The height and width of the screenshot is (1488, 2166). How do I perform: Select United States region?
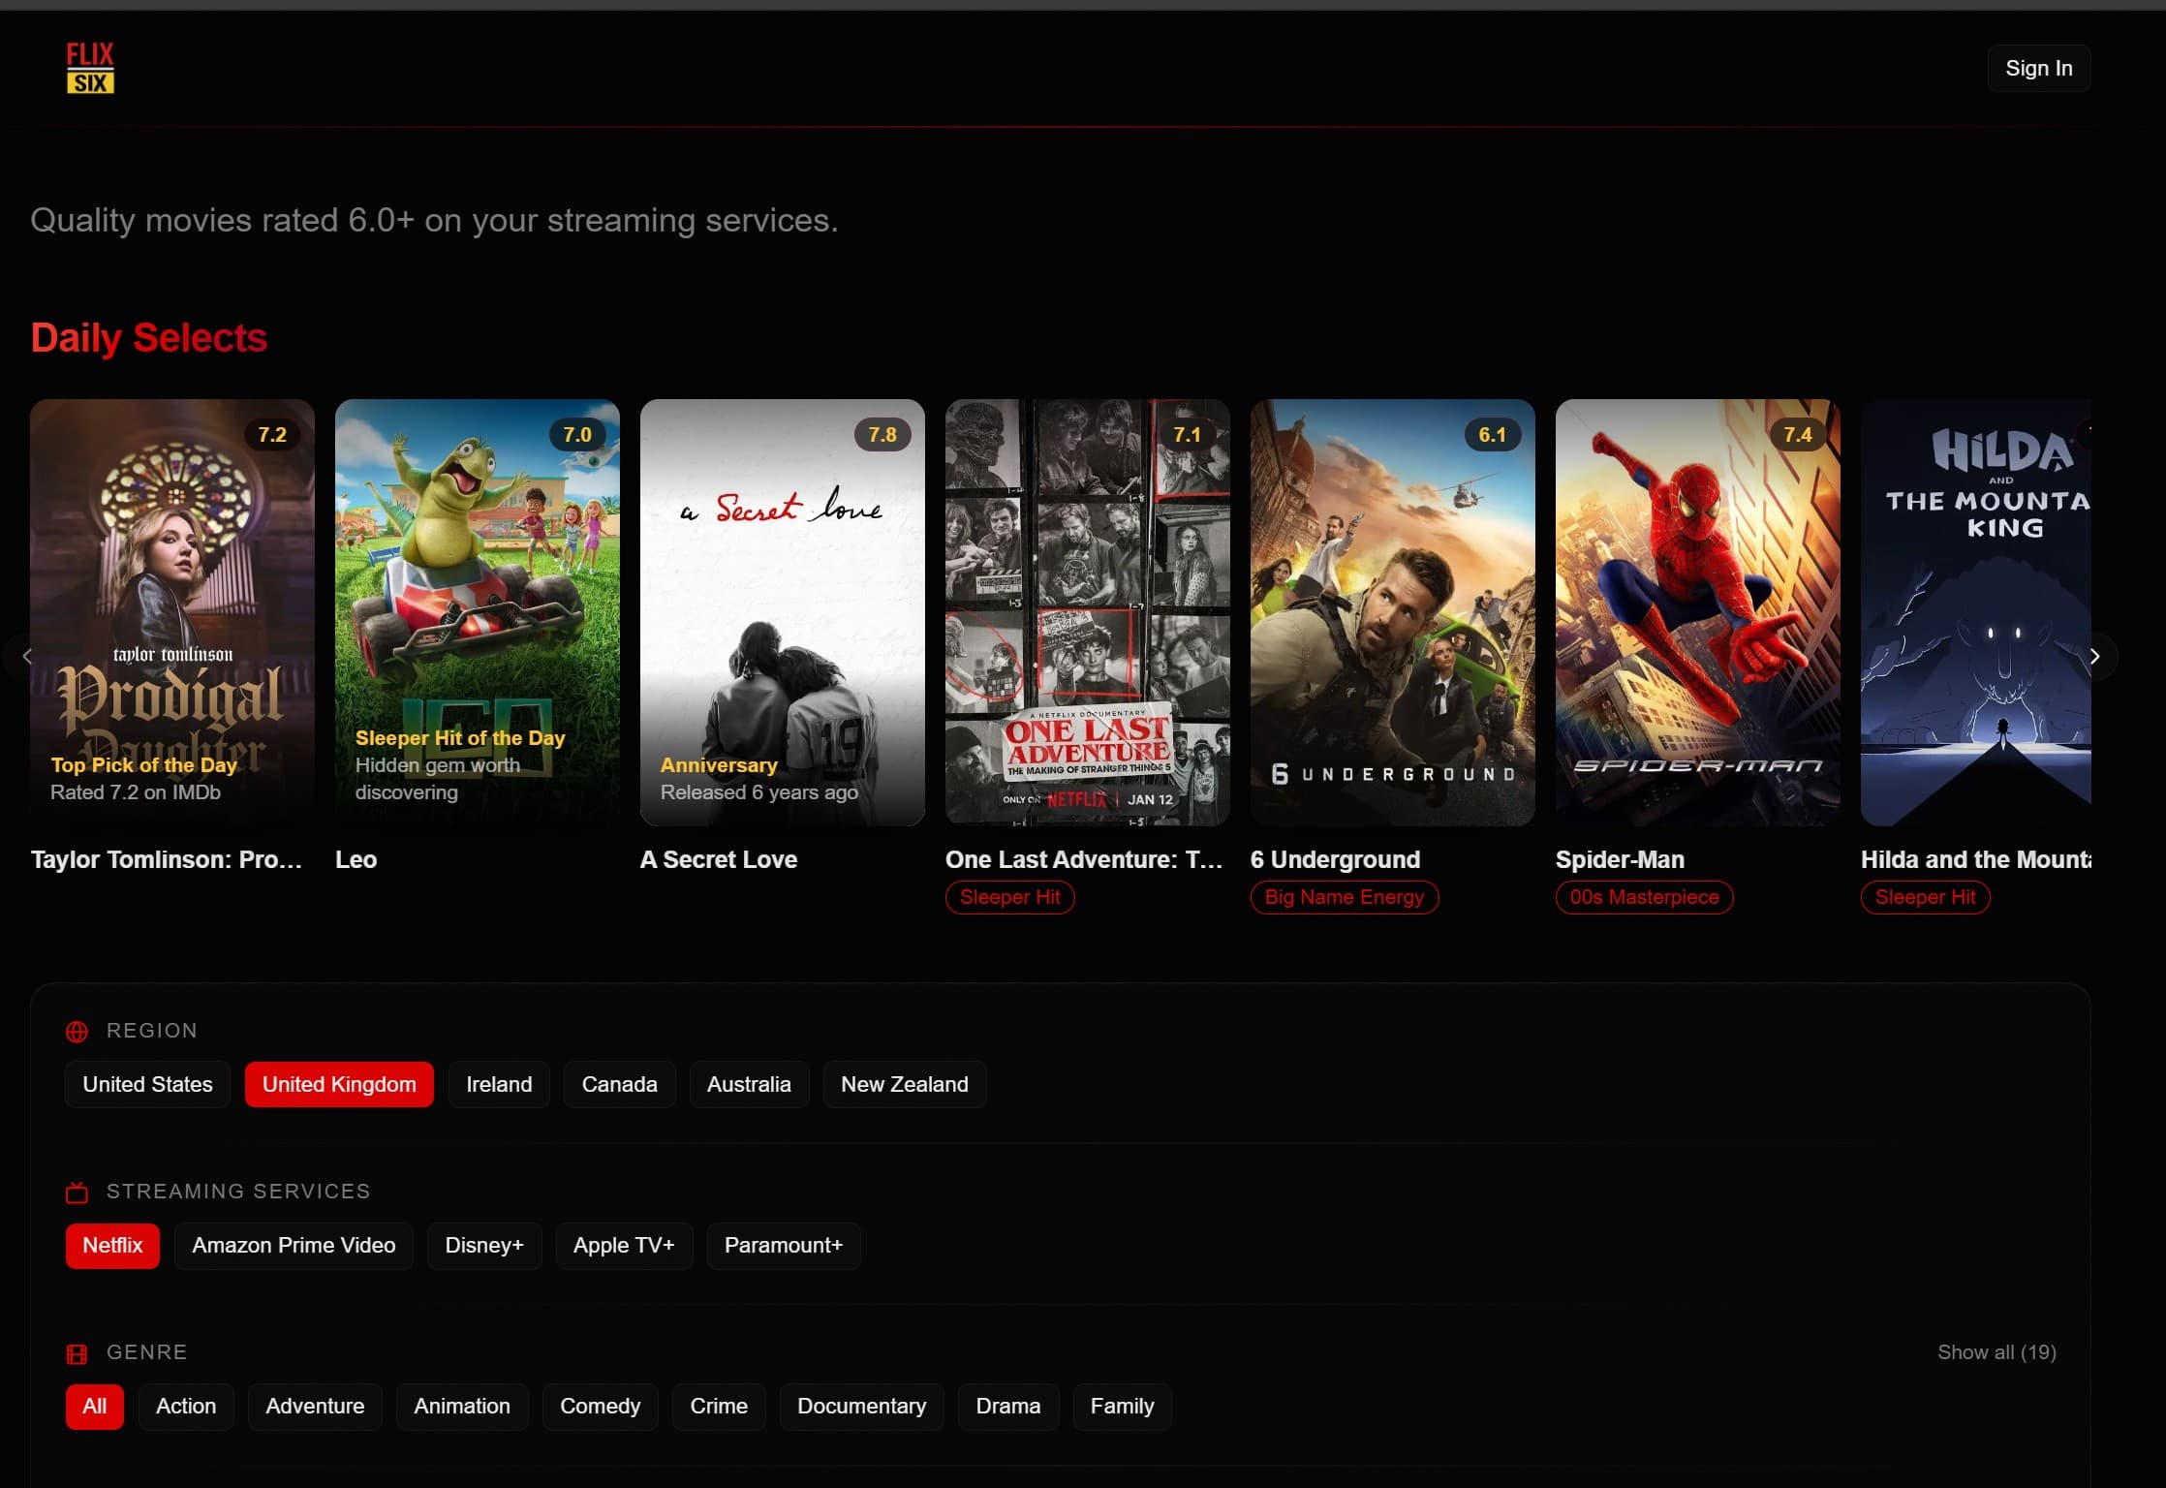147,1084
